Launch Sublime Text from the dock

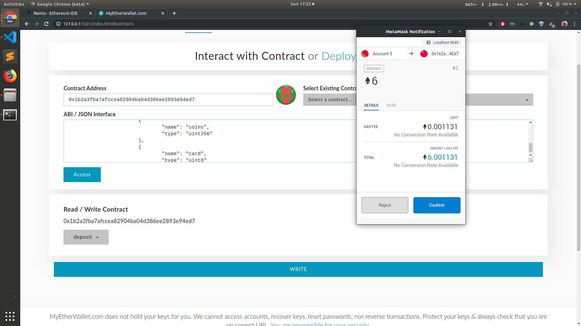(x=10, y=56)
